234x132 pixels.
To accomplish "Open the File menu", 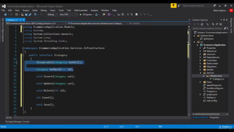I will [3, 10].
